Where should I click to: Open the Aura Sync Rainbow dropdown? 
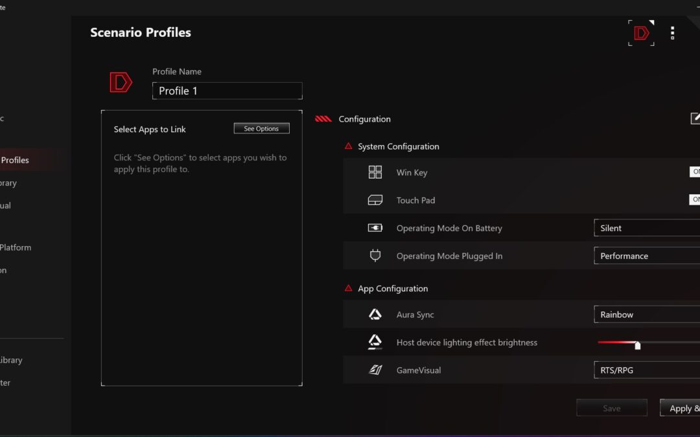coord(647,315)
